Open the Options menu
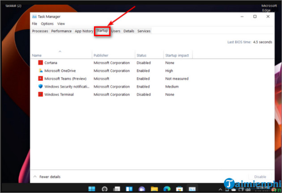This screenshot has height=193, width=282. tap(47, 24)
